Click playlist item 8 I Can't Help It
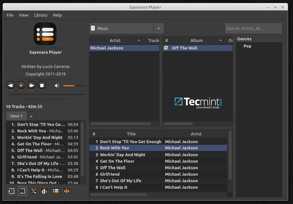Viewport: 293px width, 204px height. pos(43,170)
